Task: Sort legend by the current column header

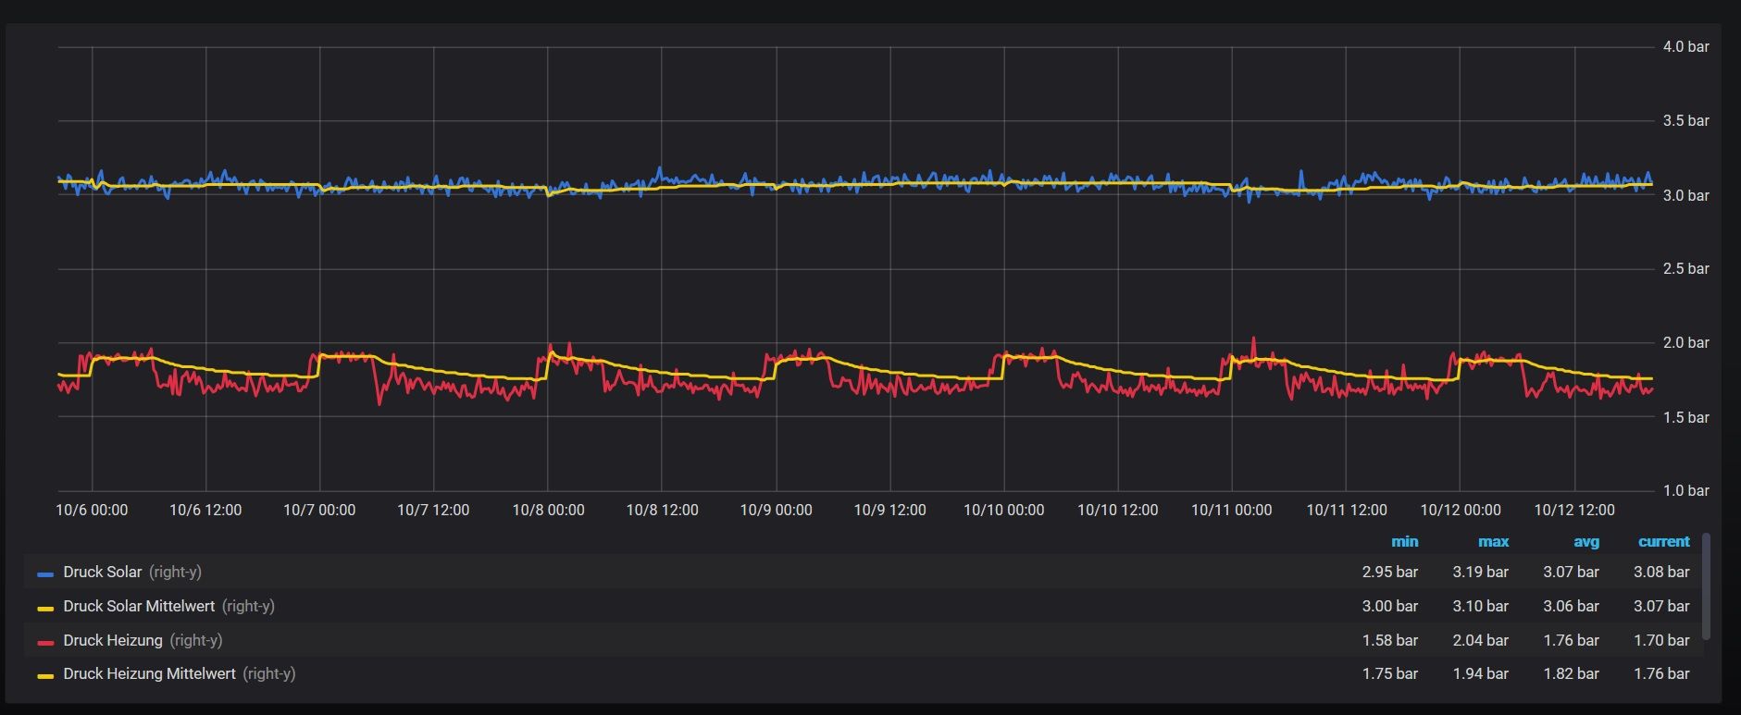Action: [x=1663, y=542]
